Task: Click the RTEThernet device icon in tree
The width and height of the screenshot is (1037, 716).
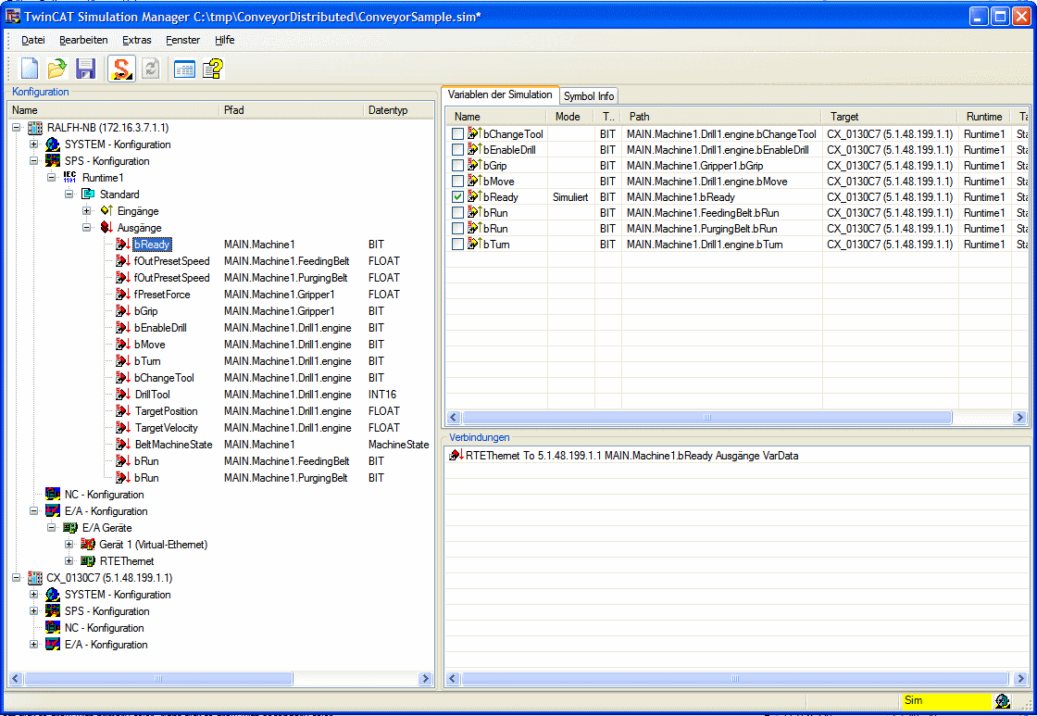Action: point(88,561)
